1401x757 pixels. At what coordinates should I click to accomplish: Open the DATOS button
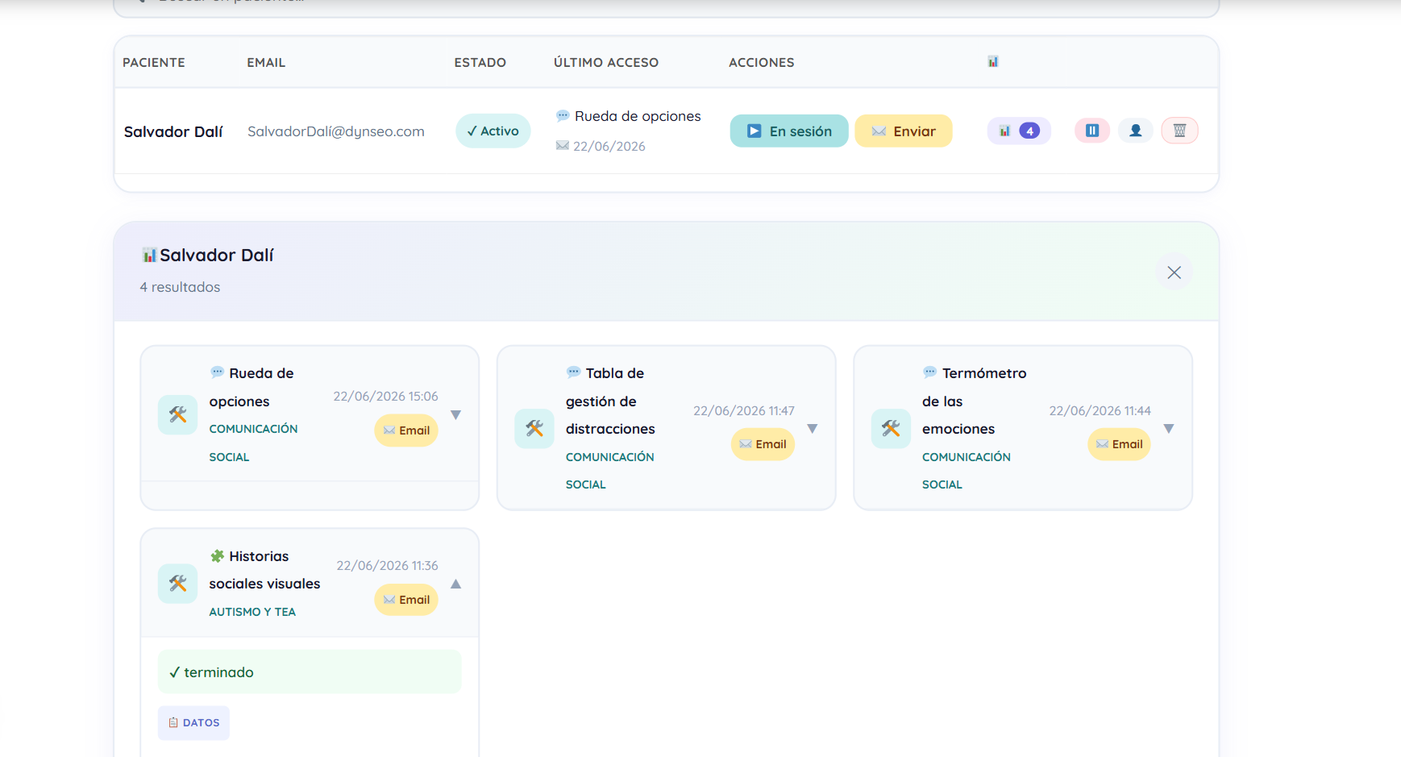tap(193, 723)
